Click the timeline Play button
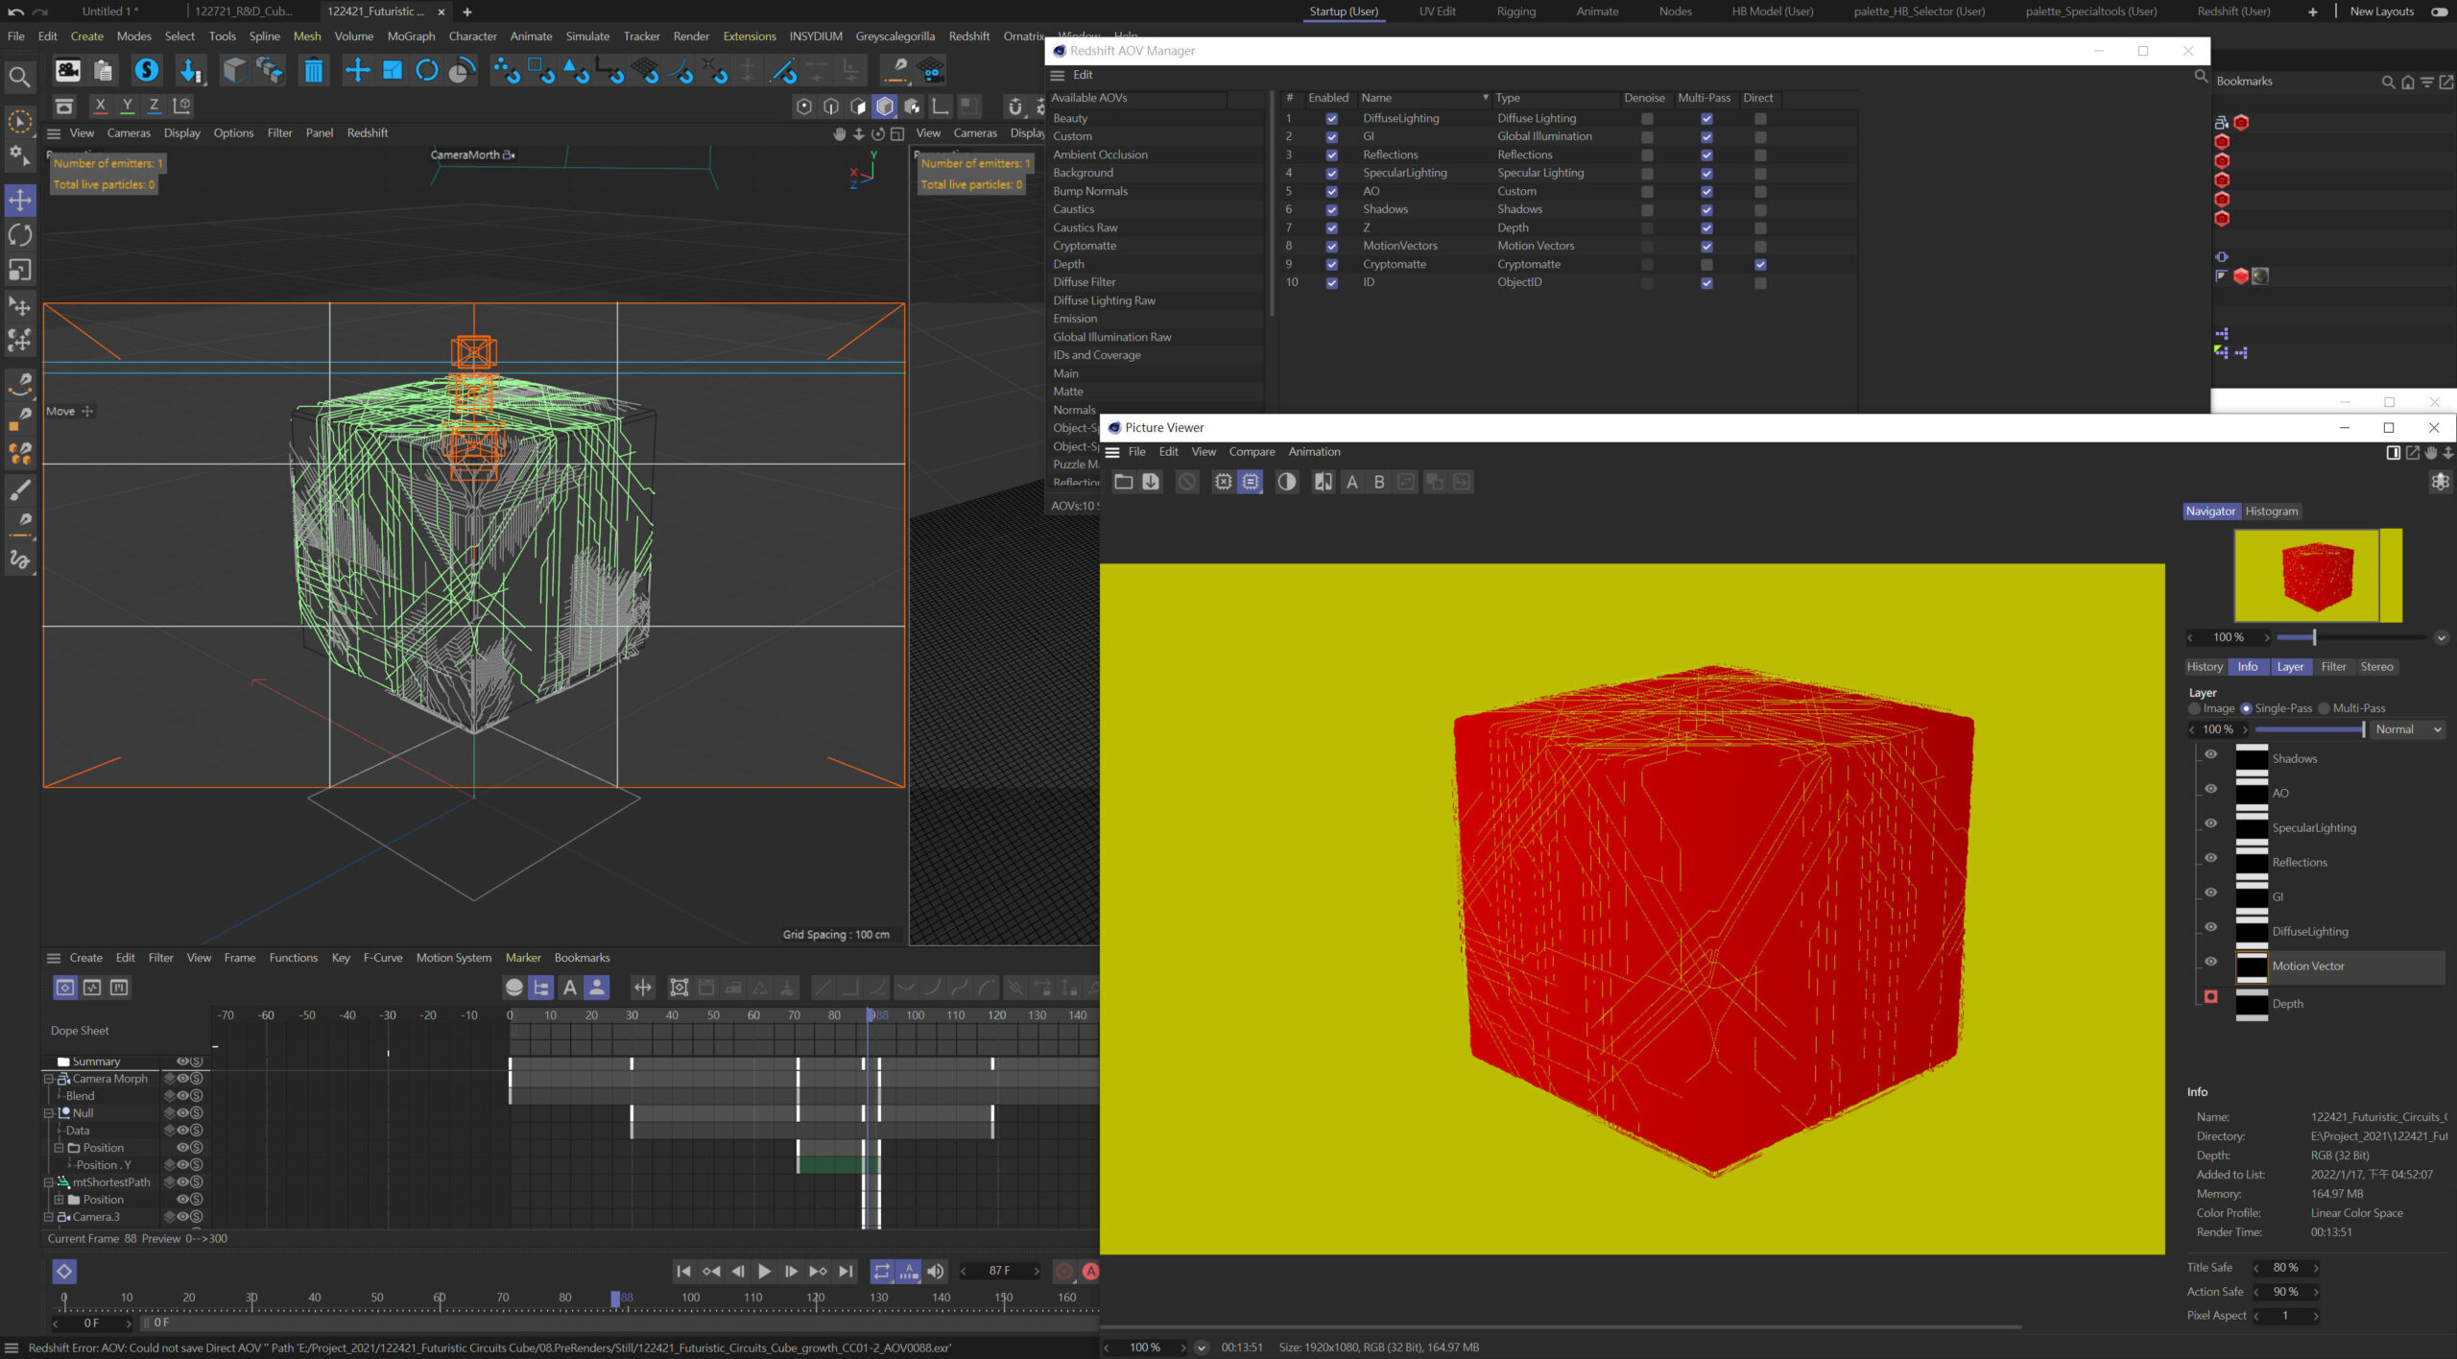 (764, 1271)
